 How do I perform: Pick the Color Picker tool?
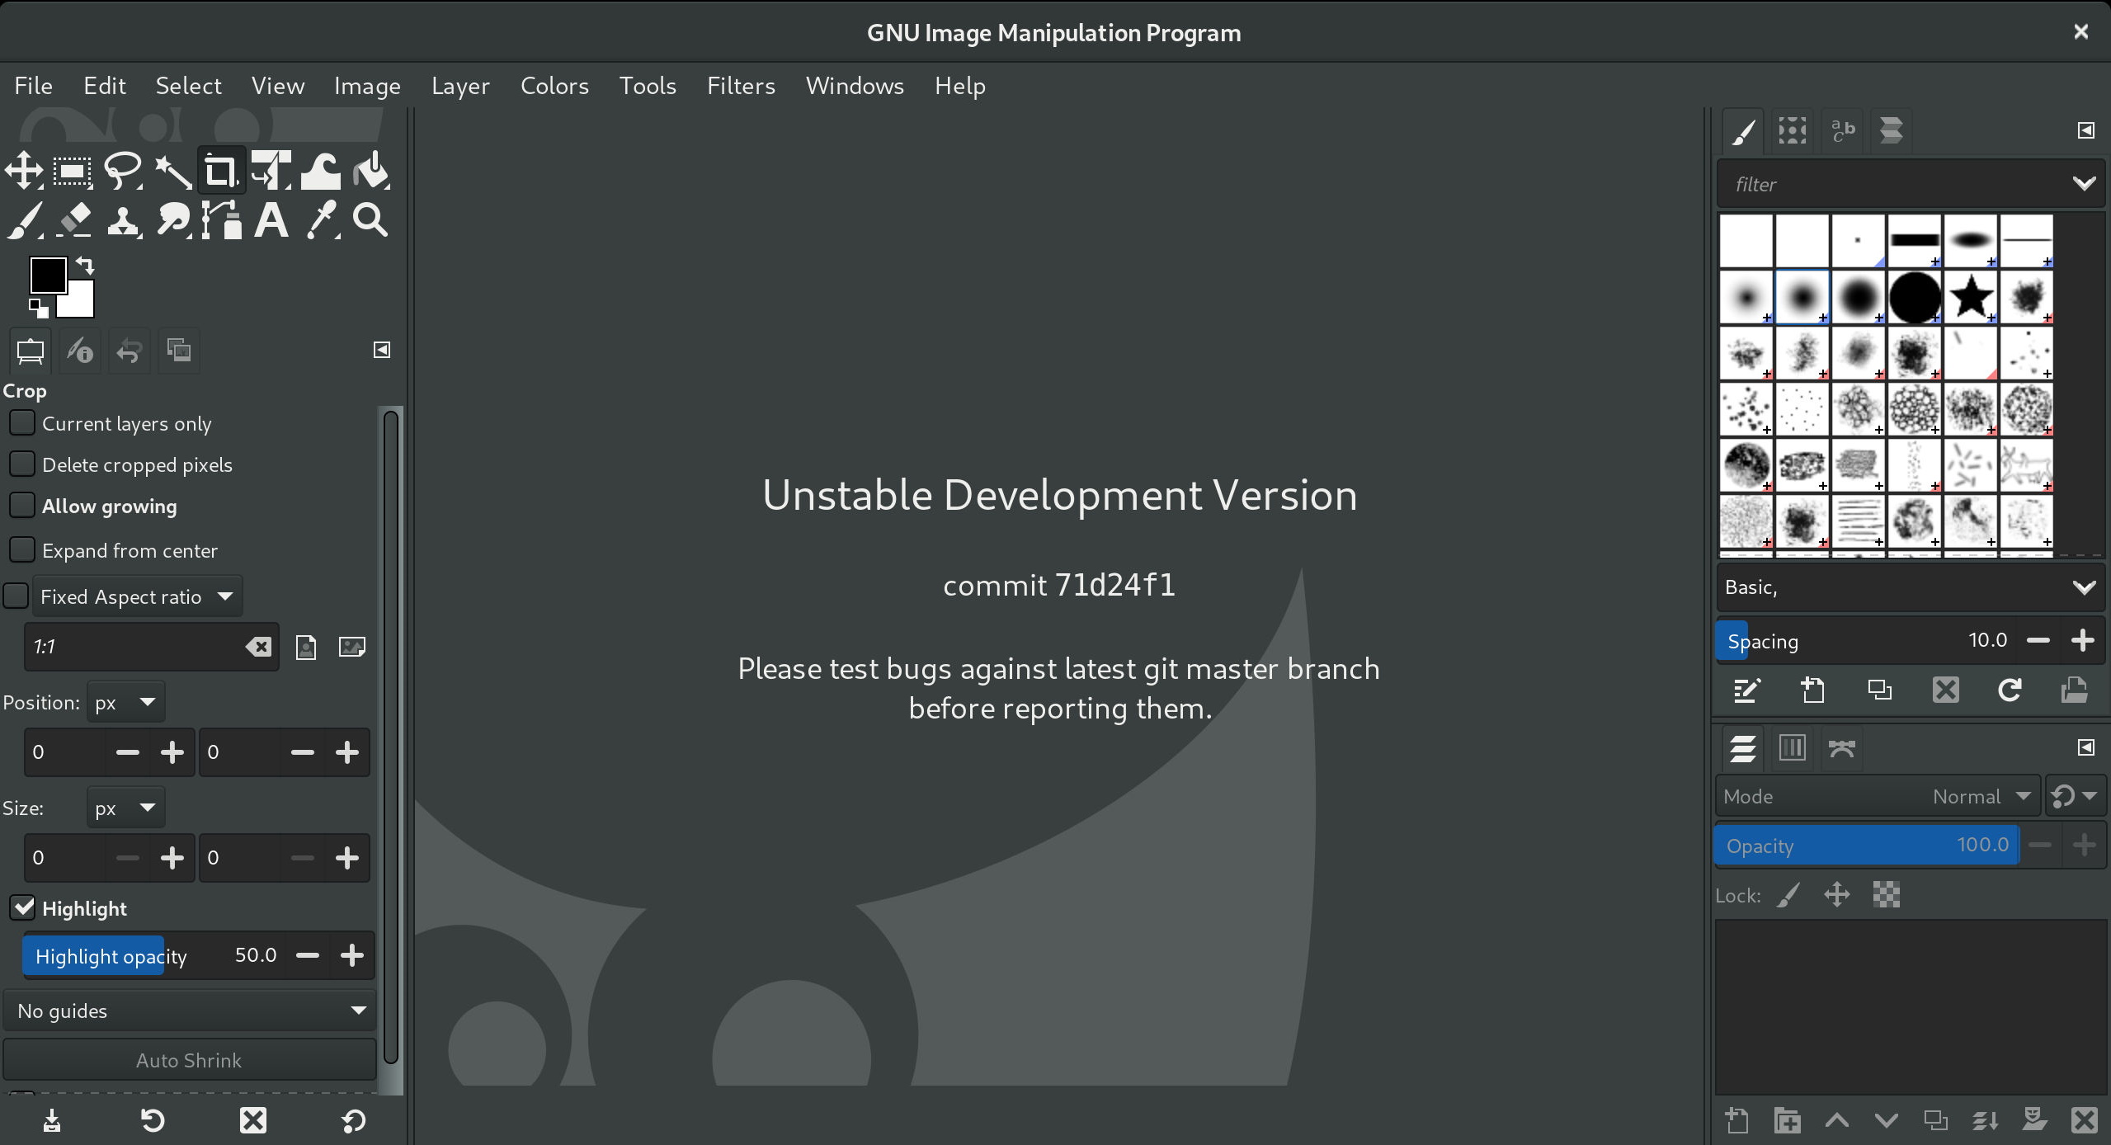[321, 219]
